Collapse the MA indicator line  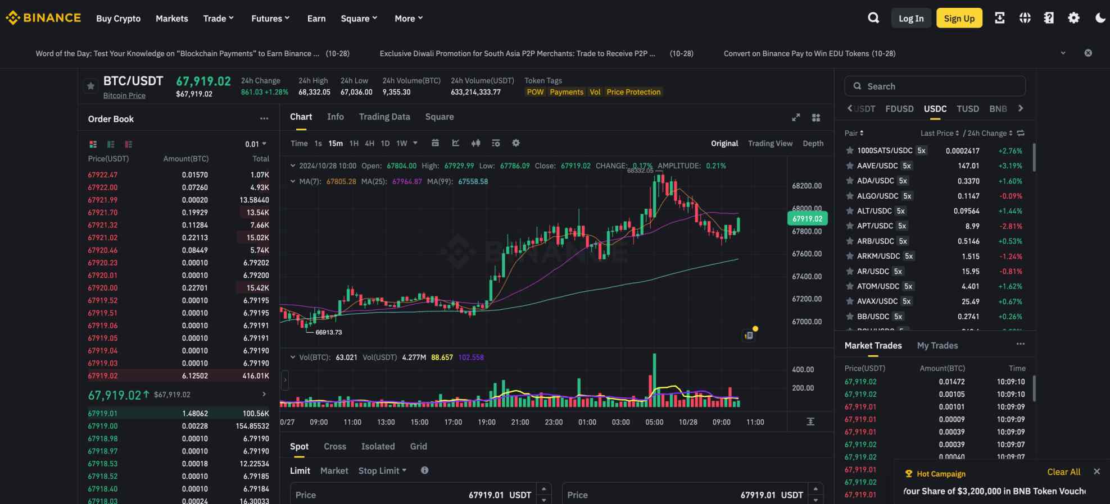point(293,181)
